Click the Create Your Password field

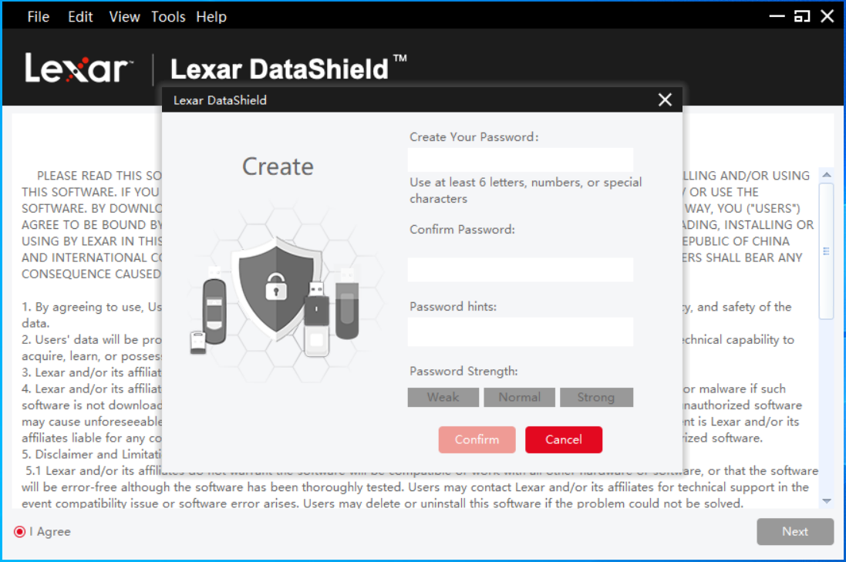[521, 160]
